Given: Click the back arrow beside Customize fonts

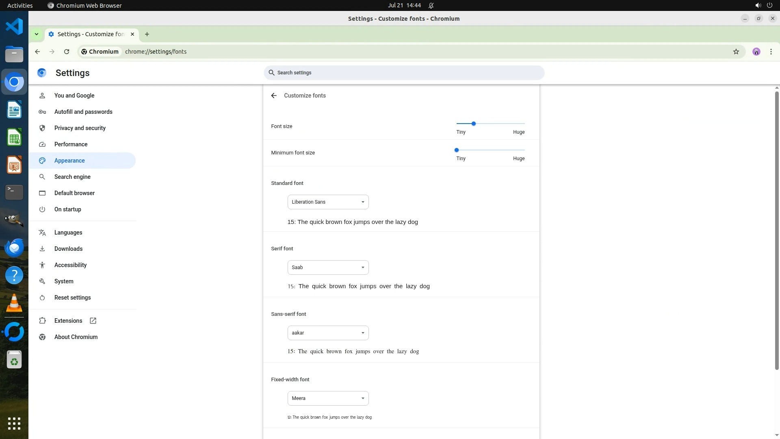Looking at the screenshot, I should (274, 96).
